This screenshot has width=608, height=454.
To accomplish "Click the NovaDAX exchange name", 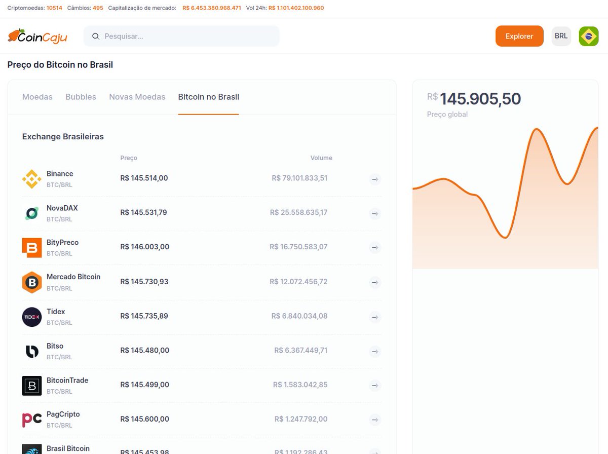I will click(62, 208).
